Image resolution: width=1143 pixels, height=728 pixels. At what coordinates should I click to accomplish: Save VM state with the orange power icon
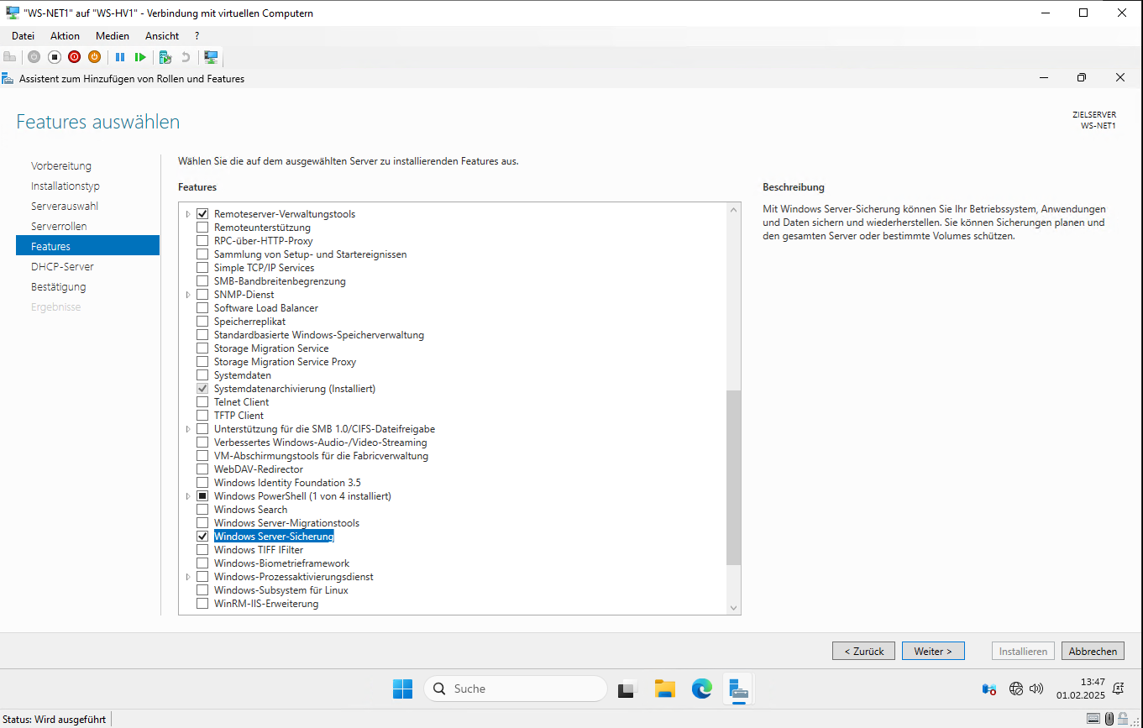[x=94, y=57]
